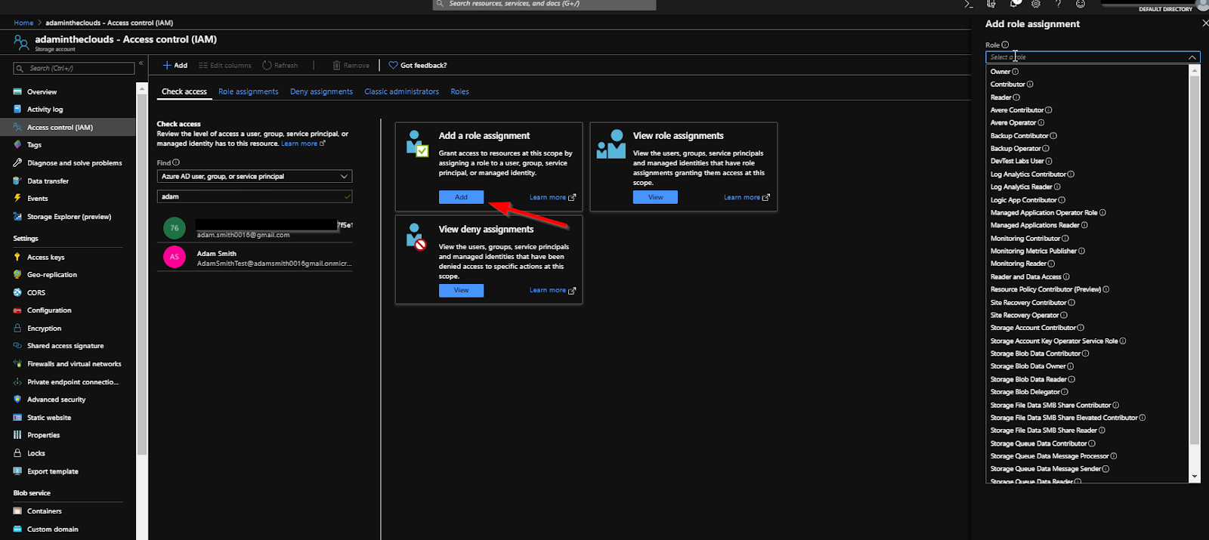Viewport: 1209px width, 540px height.
Task: Click the notifications bell icon
Action: pyautogui.click(x=1015, y=5)
